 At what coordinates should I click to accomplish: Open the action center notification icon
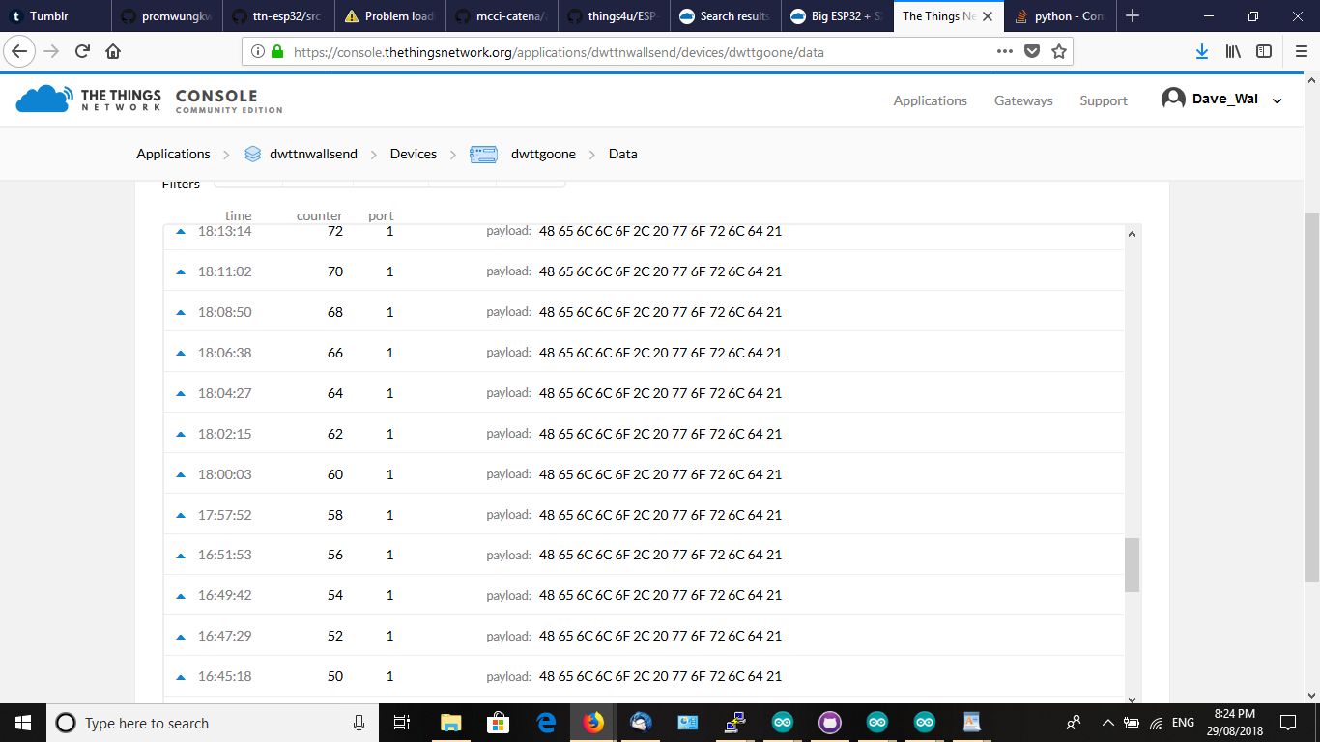click(1287, 723)
